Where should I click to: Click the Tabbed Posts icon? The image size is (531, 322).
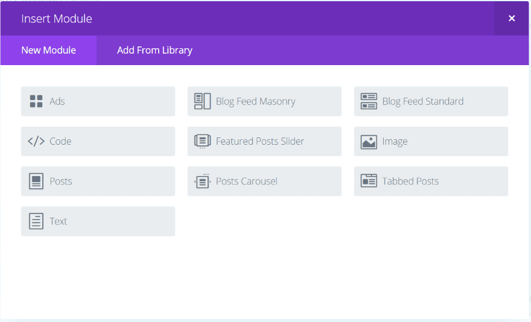point(369,181)
